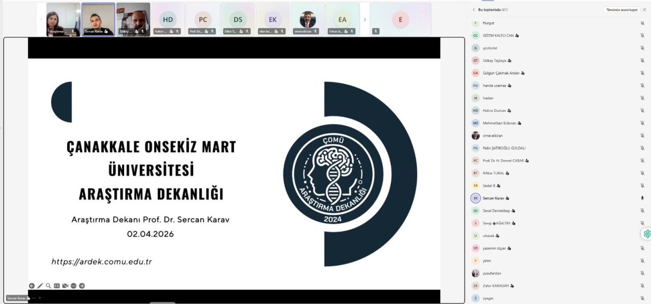This screenshot has width=651, height=304.
Task: Click ZK avatar for Zafer Karadayı
Action: tap(476, 286)
